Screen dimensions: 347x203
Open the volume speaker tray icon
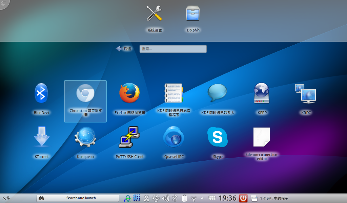pyautogui.click(x=165, y=198)
